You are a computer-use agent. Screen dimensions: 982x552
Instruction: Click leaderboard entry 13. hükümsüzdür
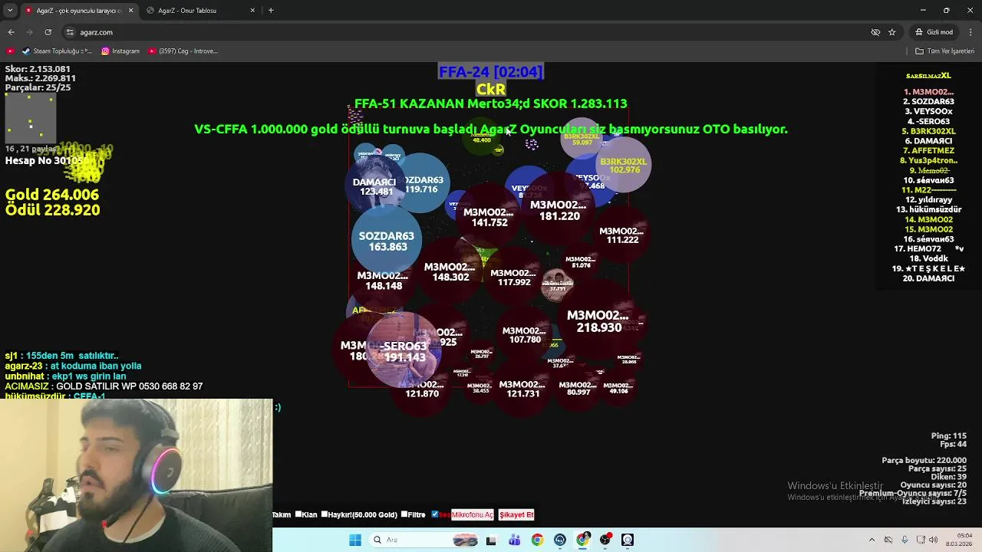[929, 209]
